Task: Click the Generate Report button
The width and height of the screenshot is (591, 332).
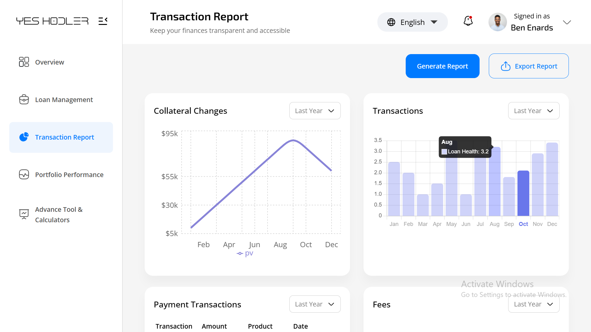Action: (442, 66)
